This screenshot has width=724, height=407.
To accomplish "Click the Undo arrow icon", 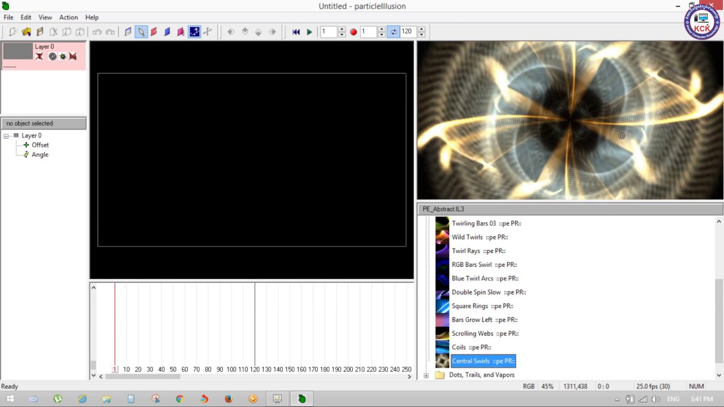I will [x=97, y=32].
